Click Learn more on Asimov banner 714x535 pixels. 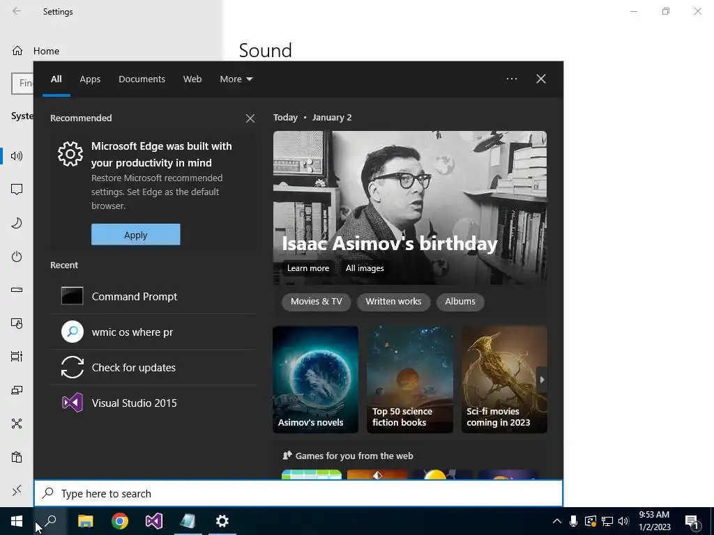308,268
